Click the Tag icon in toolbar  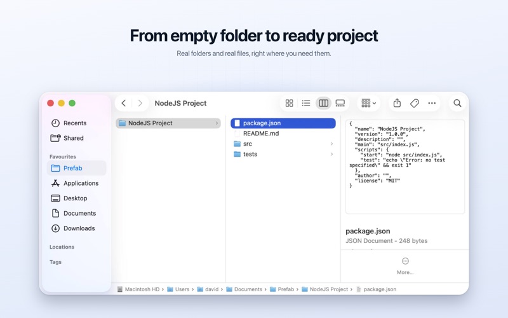(x=415, y=103)
